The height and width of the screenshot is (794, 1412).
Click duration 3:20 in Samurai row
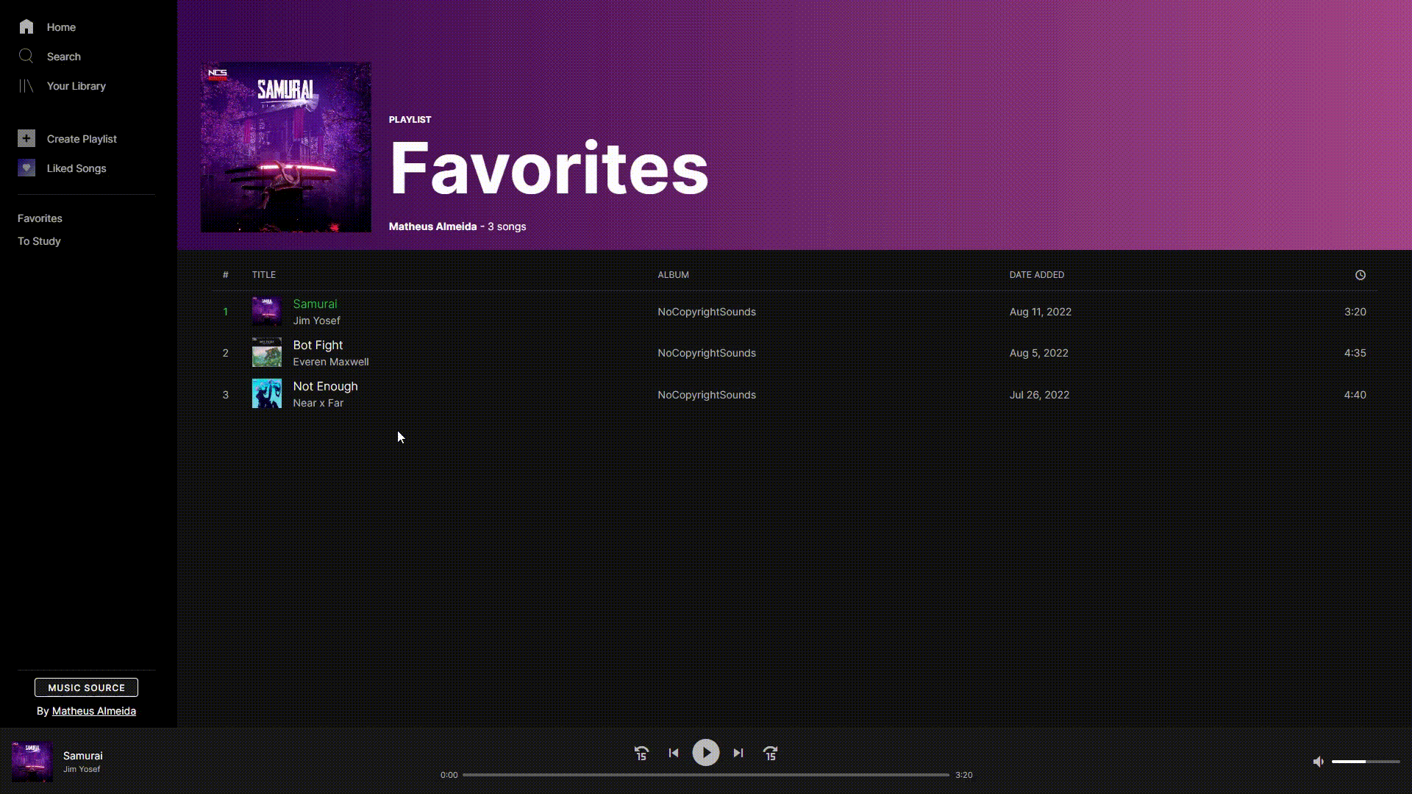click(1355, 312)
